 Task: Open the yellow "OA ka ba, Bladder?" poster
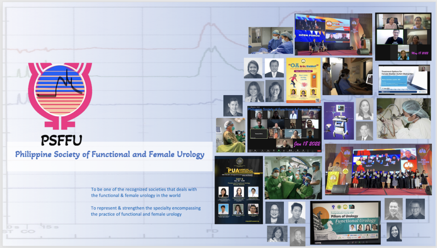[303, 80]
